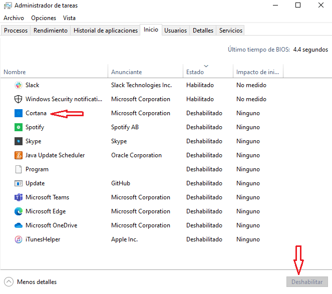Click the Skype publisher cell
Image resolution: width=332 pixels, height=294 pixels.
(119, 141)
